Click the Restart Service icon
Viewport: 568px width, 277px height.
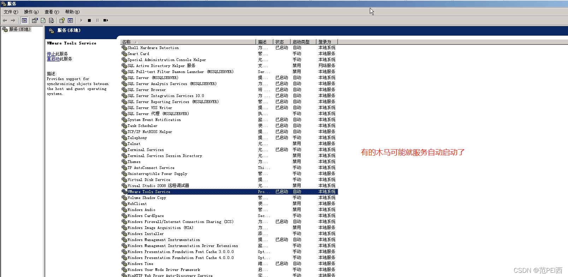106,20
